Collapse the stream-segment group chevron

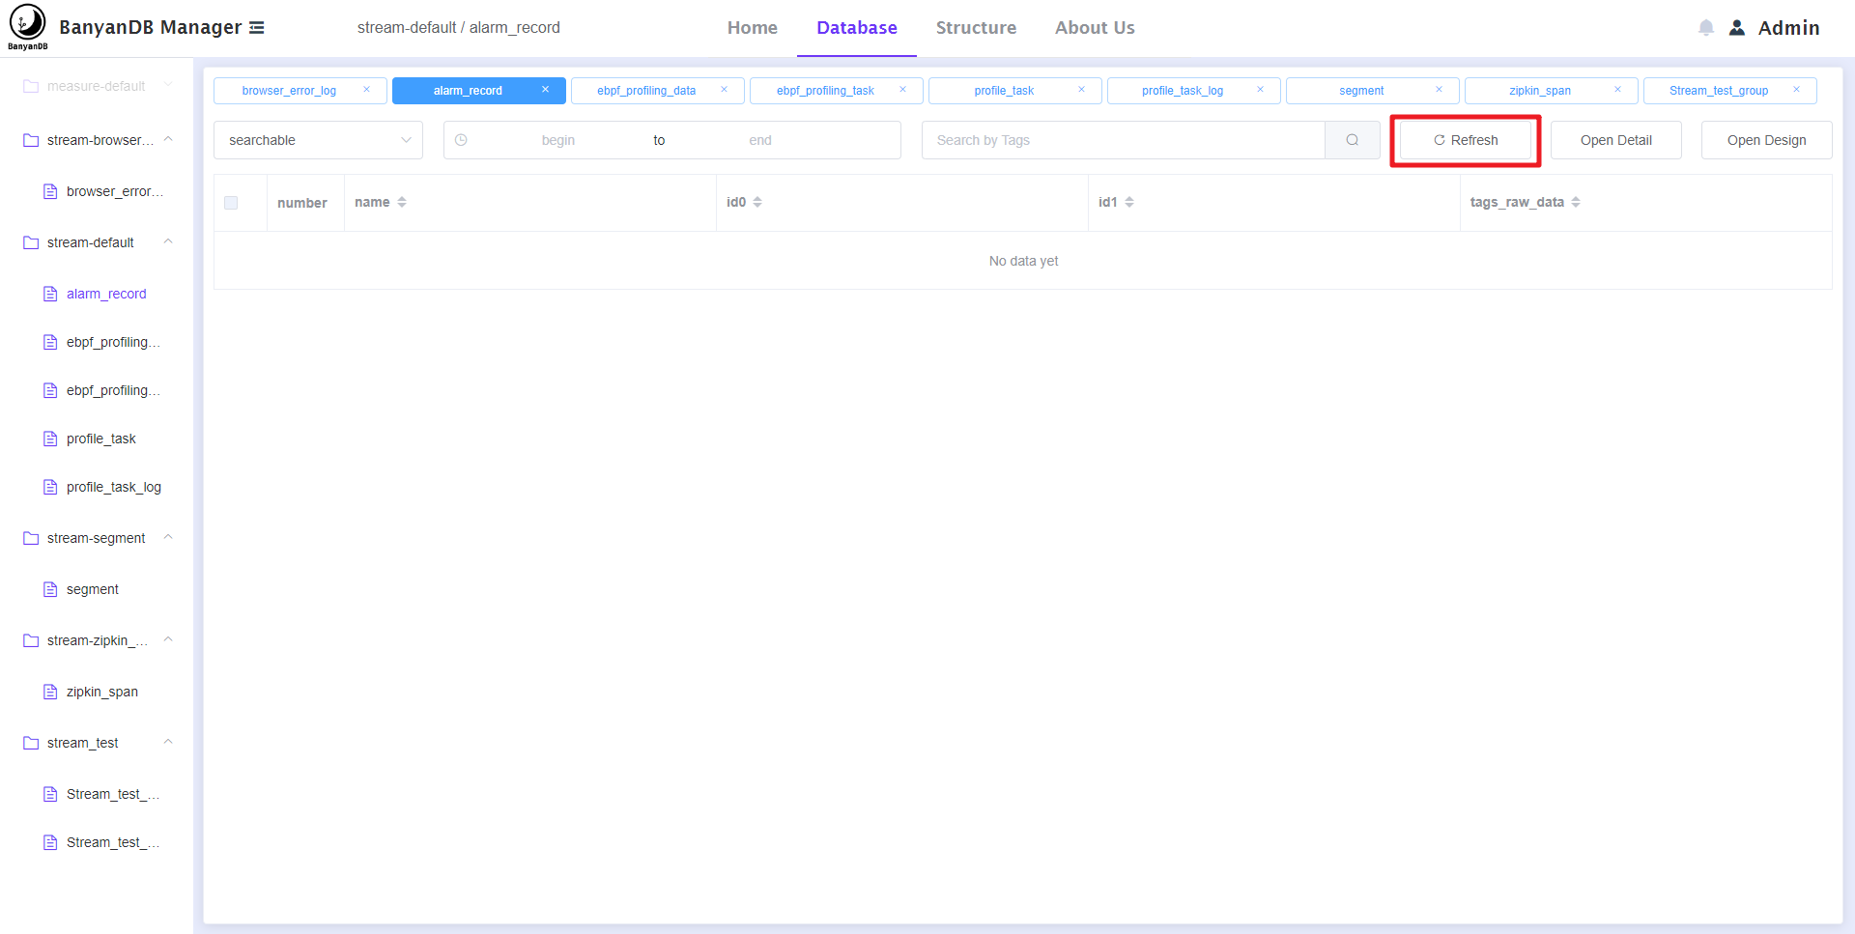coord(168,537)
